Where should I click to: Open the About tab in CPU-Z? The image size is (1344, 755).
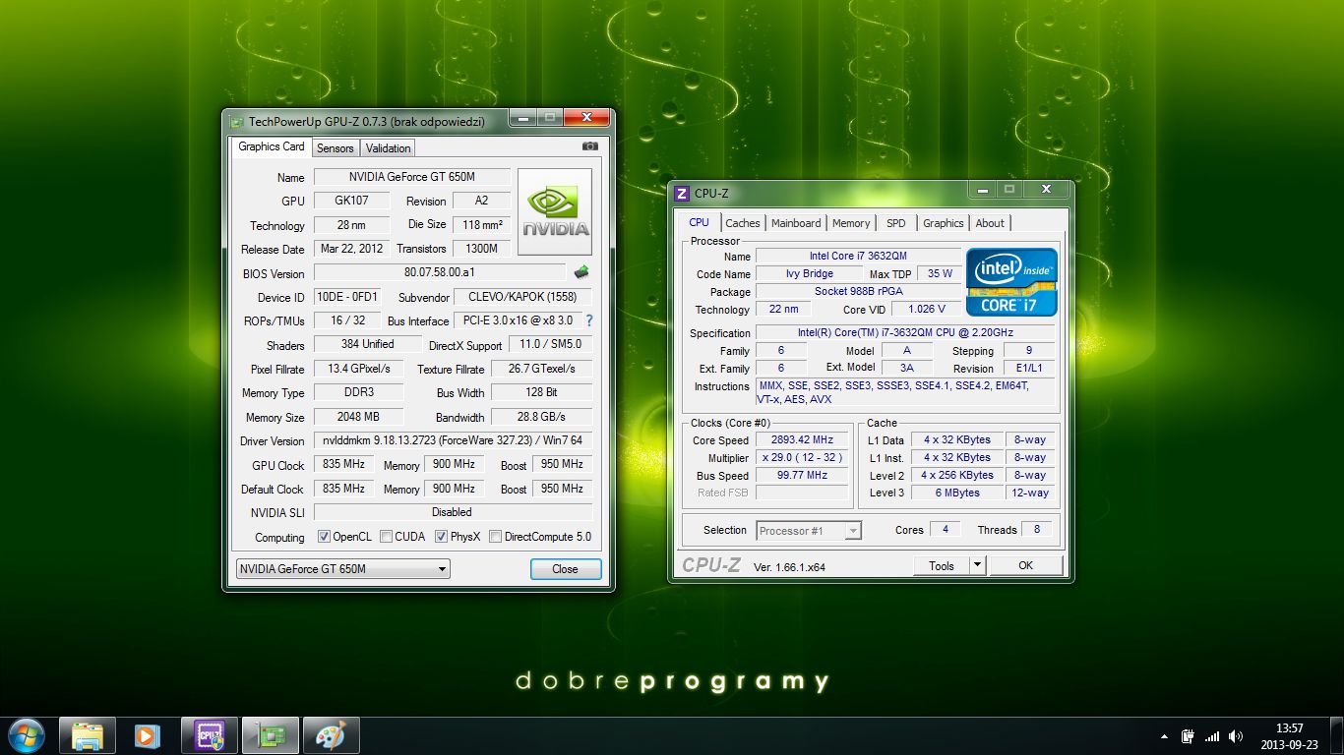(990, 223)
